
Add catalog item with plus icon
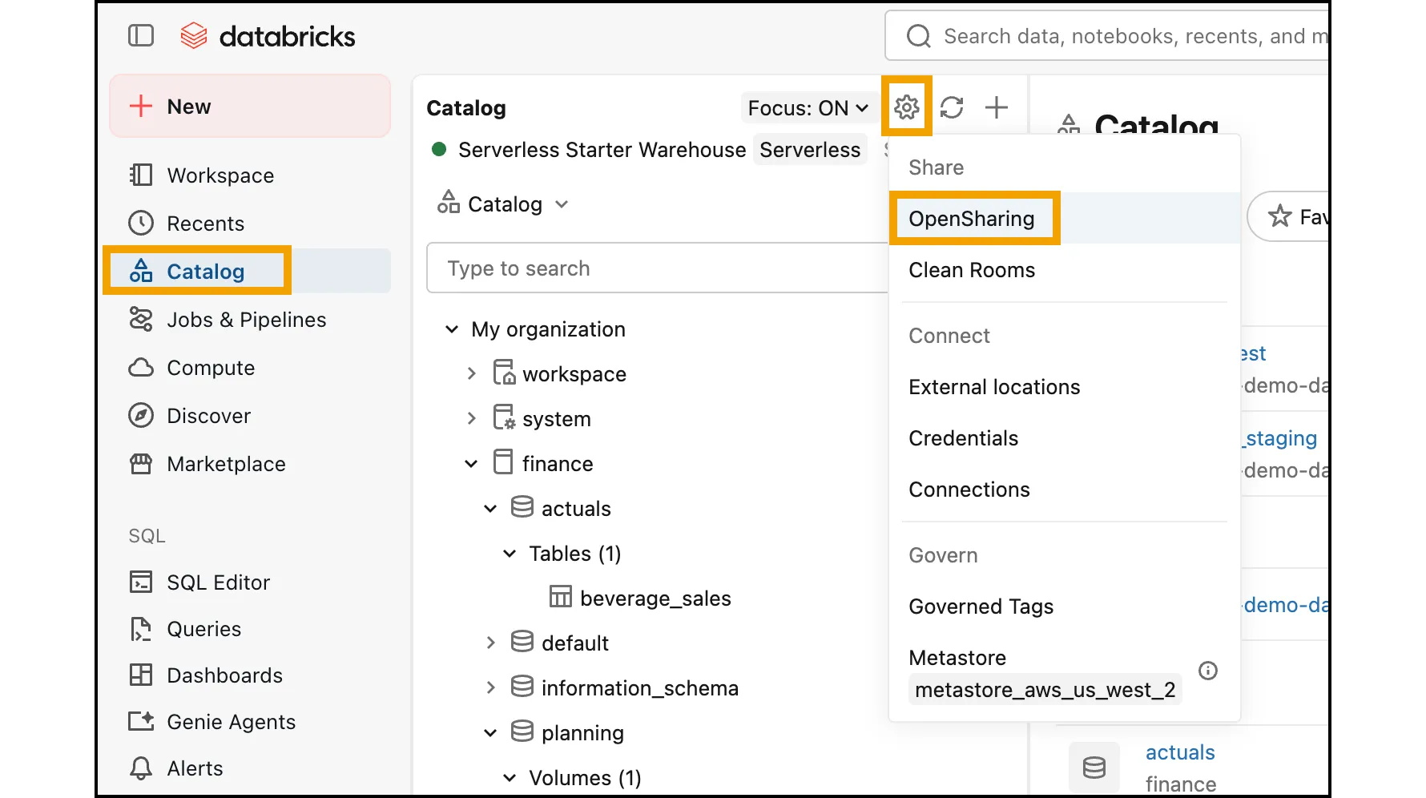tap(997, 107)
